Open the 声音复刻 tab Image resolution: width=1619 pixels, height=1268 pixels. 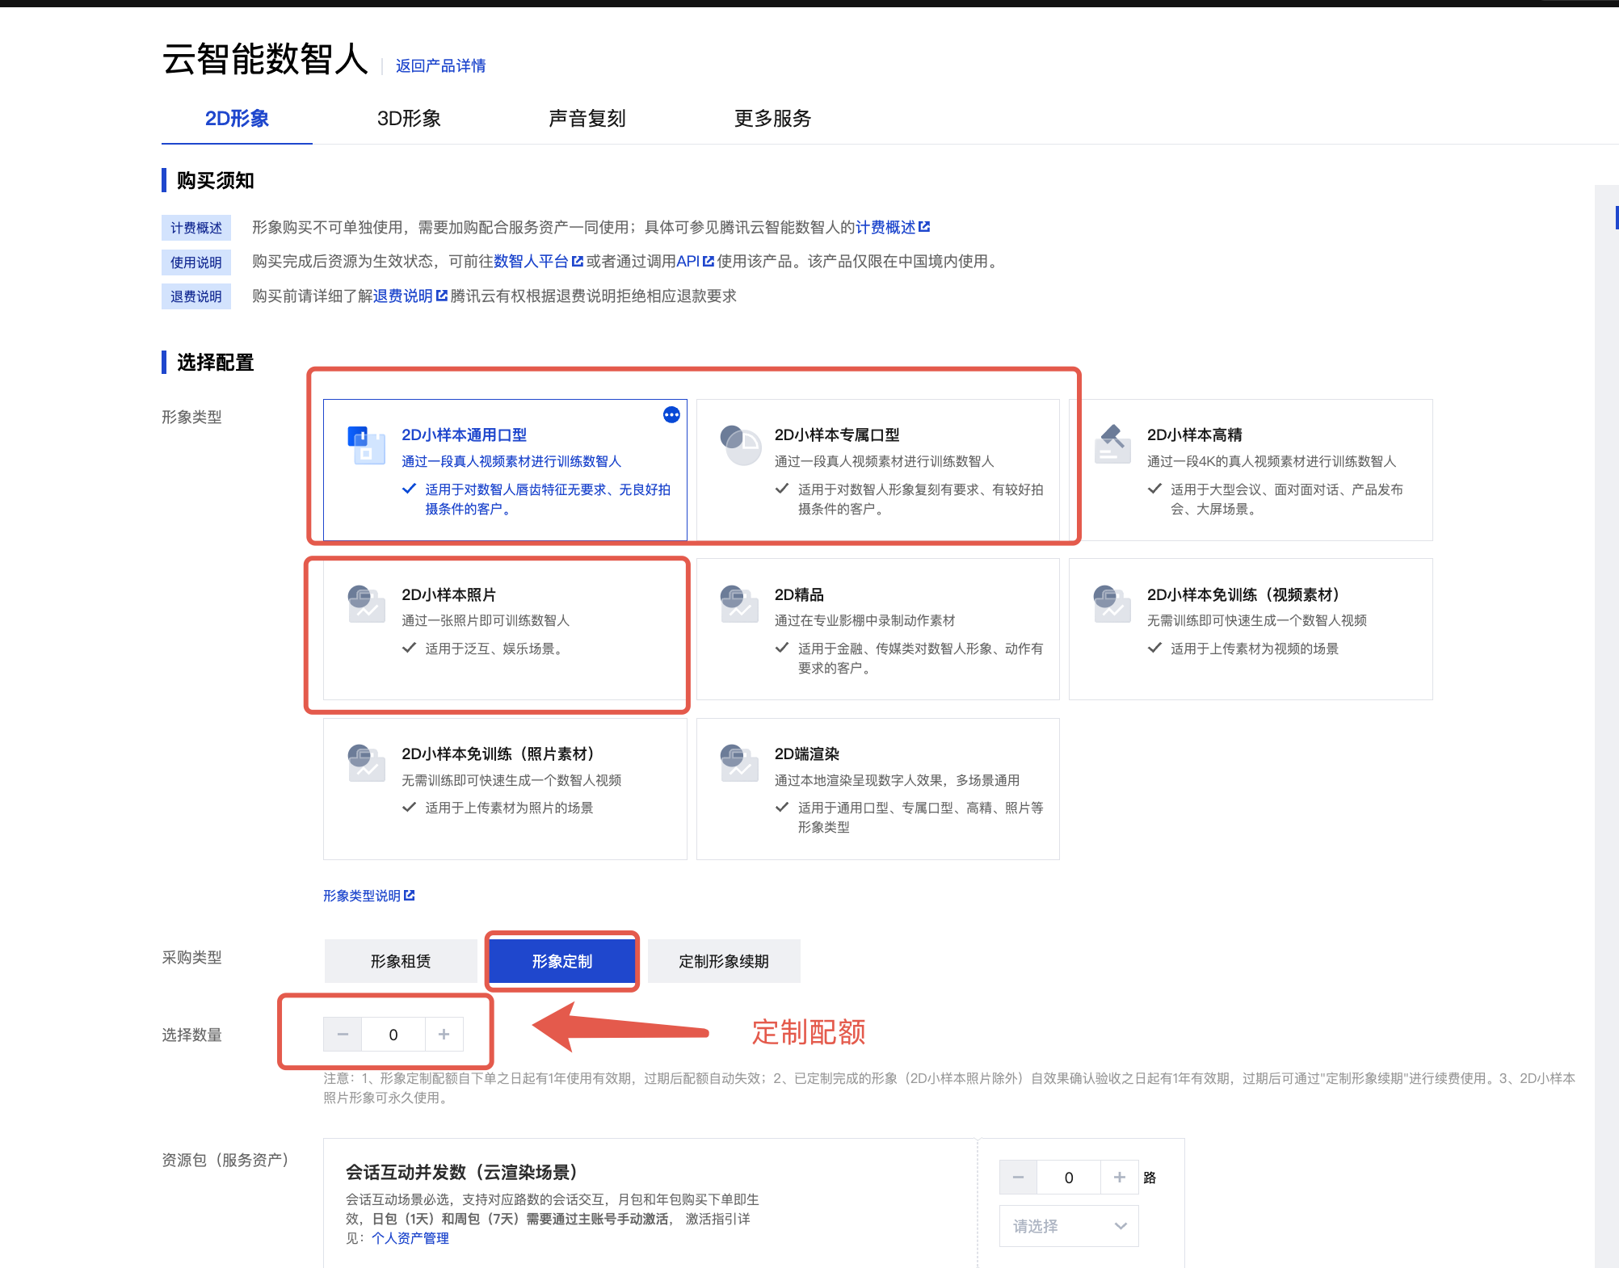pos(587,119)
